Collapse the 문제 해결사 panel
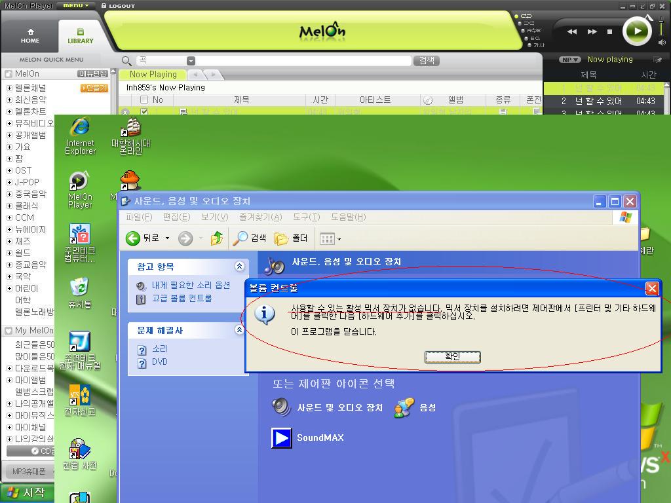This screenshot has width=671, height=503. tap(240, 330)
